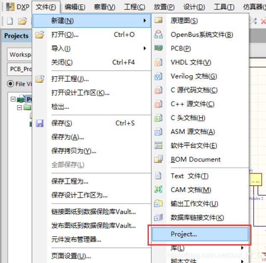The image size is (266, 263).
Task: Expand the 脚本文件 submenu arrow
Action: (x=242, y=261)
